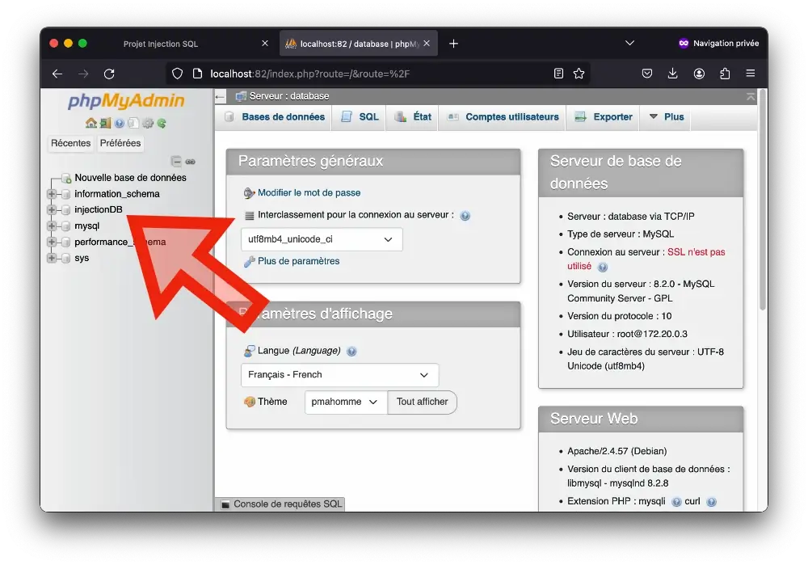Screen dimensions: 808x565
Task: Collapse all tree nodes minus icon
Action: [x=176, y=162]
